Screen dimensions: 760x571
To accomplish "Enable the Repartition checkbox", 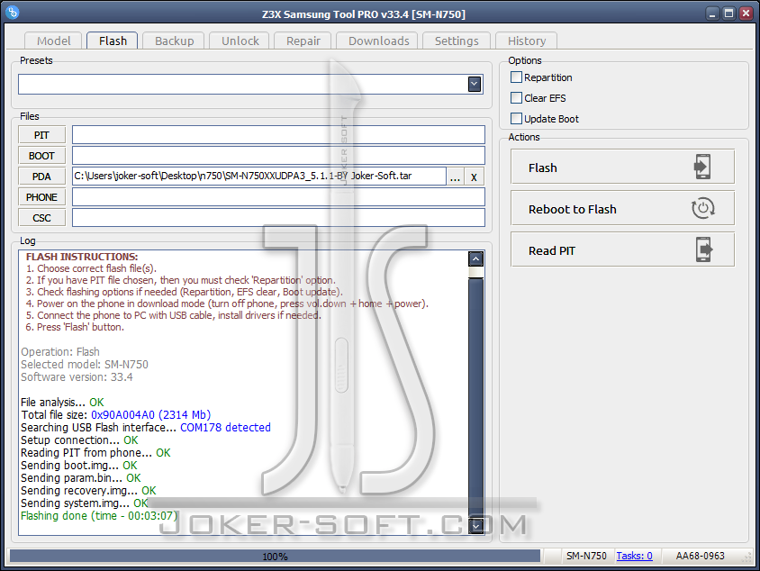I will pyautogui.click(x=516, y=77).
